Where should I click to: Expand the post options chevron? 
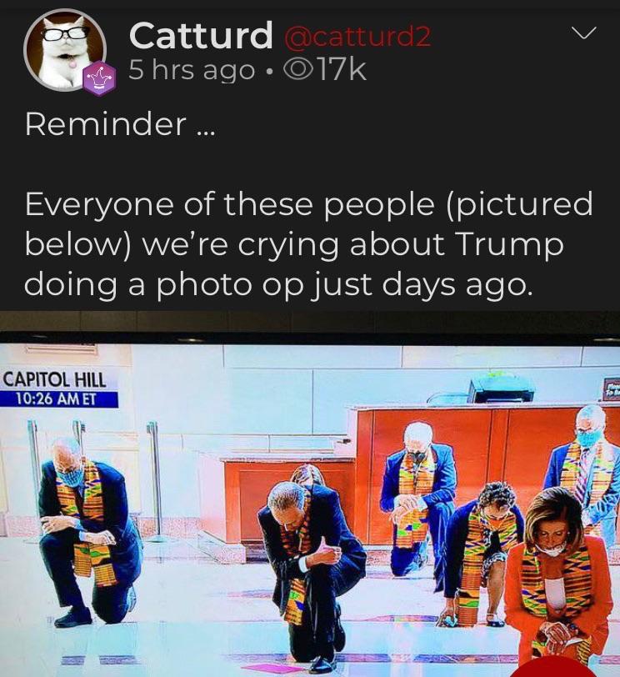[x=584, y=33]
